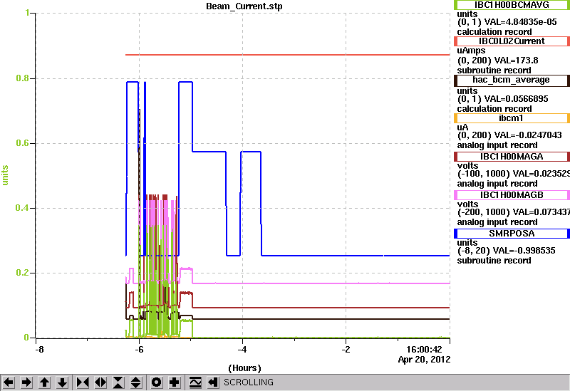Select the IBC1H00BCMAVG legend entry
The image size is (570, 391).
point(512,5)
